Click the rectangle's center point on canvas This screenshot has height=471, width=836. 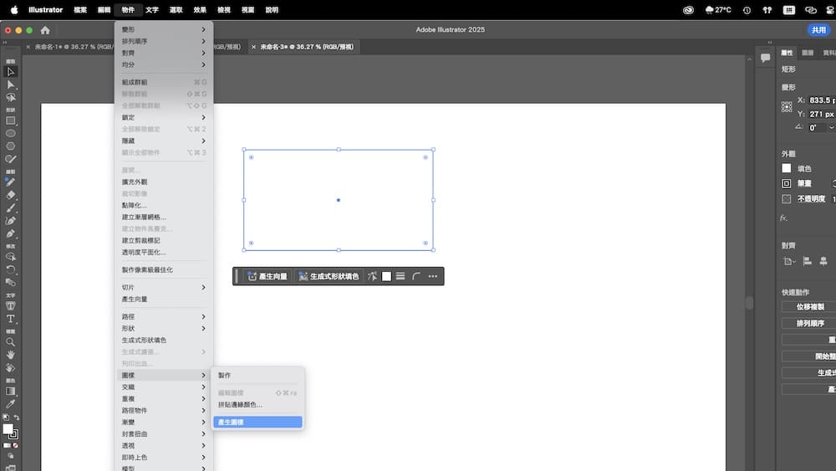[339, 200]
